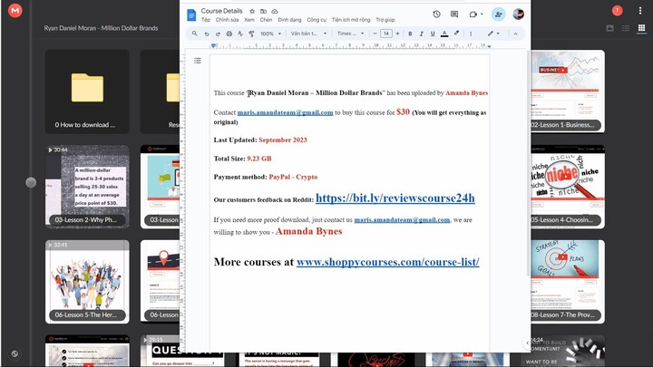Select the paint format tool
The width and height of the screenshot is (653, 367).
(250, 34)
